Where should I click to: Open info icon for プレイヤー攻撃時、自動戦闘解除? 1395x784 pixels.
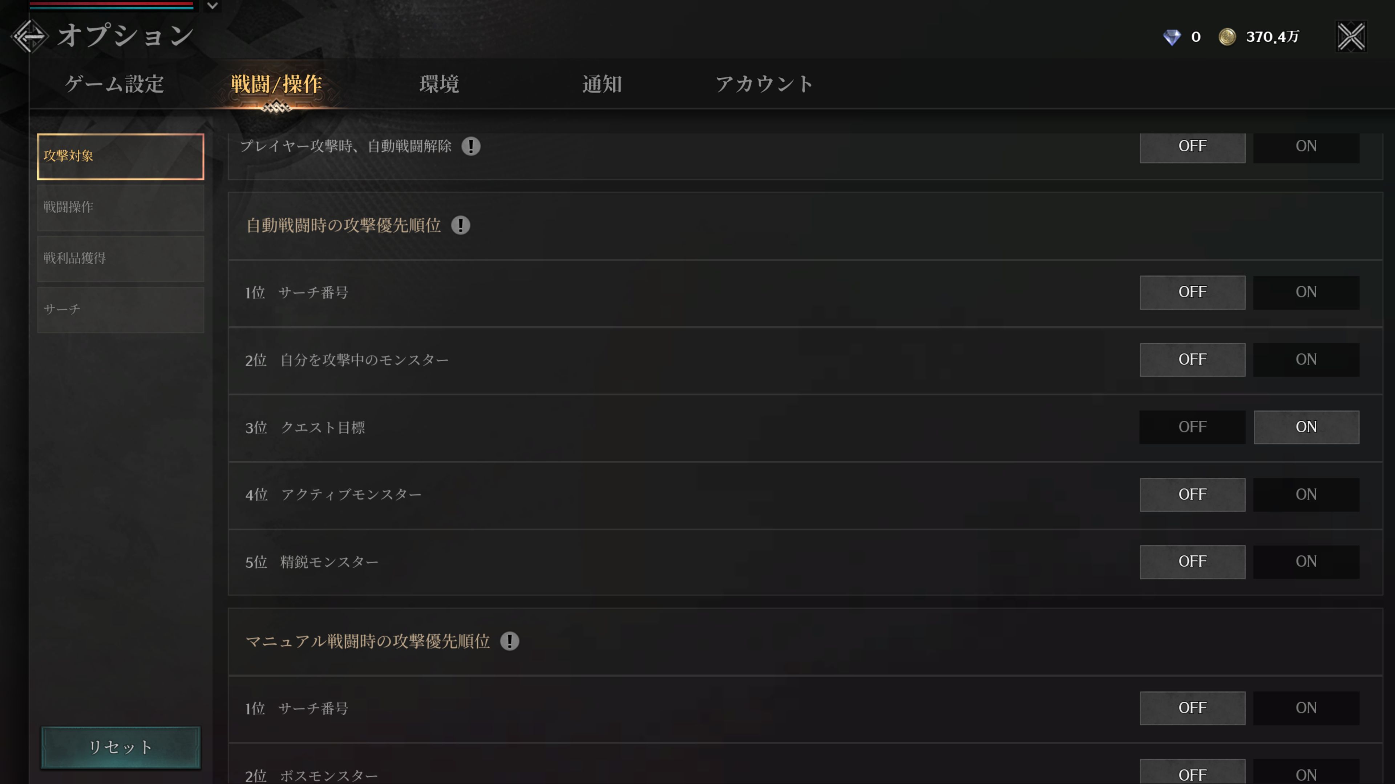click(x=470, y=146)
